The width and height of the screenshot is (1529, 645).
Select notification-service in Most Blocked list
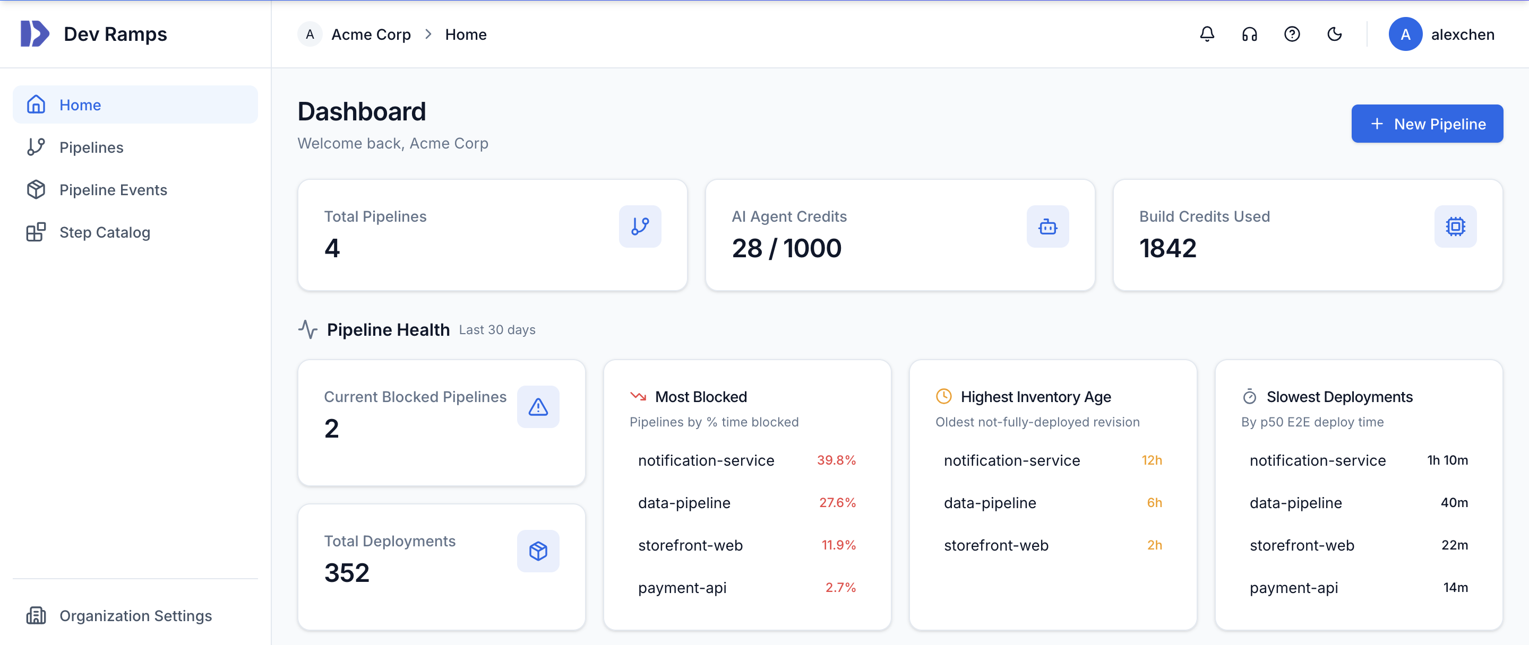pos(706,460)
